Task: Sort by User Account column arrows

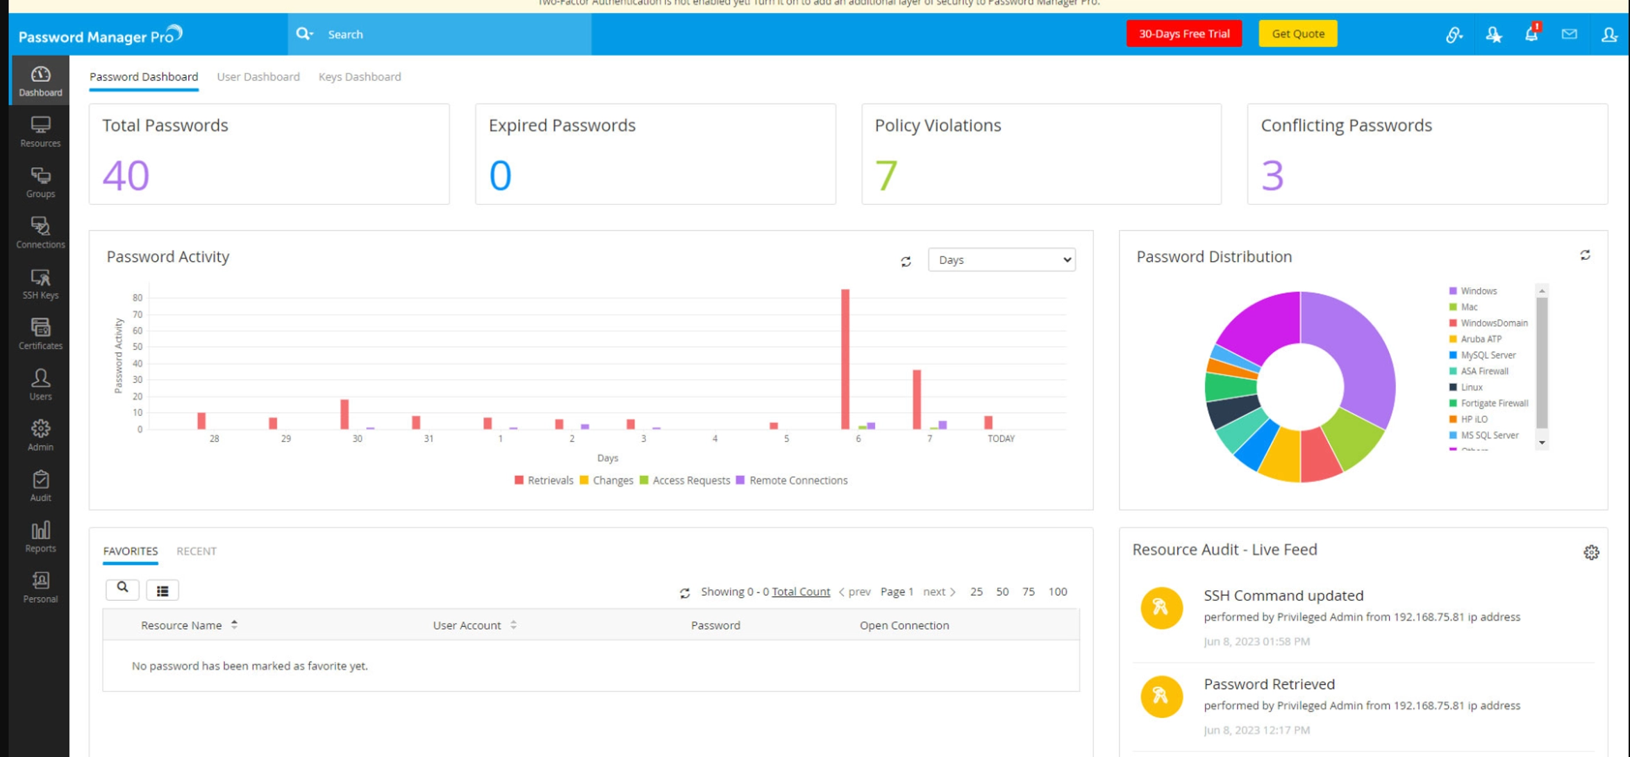Action: click(513, 625)
